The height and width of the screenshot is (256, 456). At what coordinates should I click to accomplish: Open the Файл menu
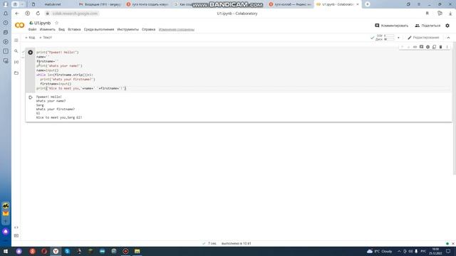[x=32, y=30]
